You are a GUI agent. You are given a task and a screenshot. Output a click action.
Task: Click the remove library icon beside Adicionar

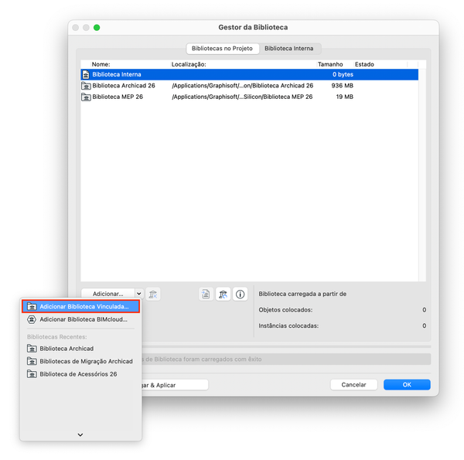click(x=153, y=294)
